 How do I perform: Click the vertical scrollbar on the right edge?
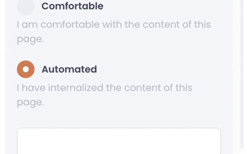point(242,74)
